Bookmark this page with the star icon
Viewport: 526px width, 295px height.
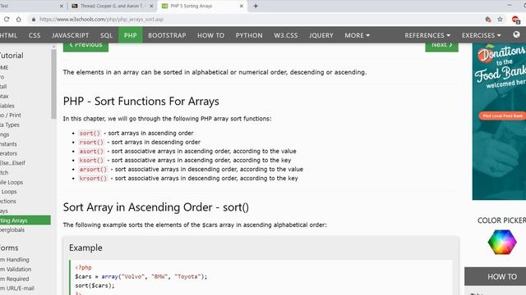tap(501, 20)
